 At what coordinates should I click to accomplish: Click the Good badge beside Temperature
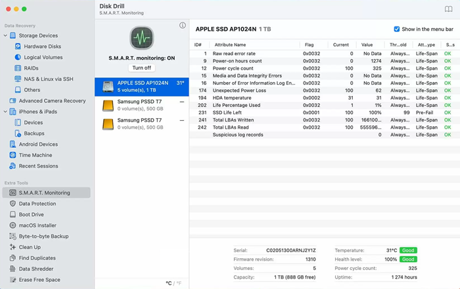pyautogui.click(x=408, y=250)
